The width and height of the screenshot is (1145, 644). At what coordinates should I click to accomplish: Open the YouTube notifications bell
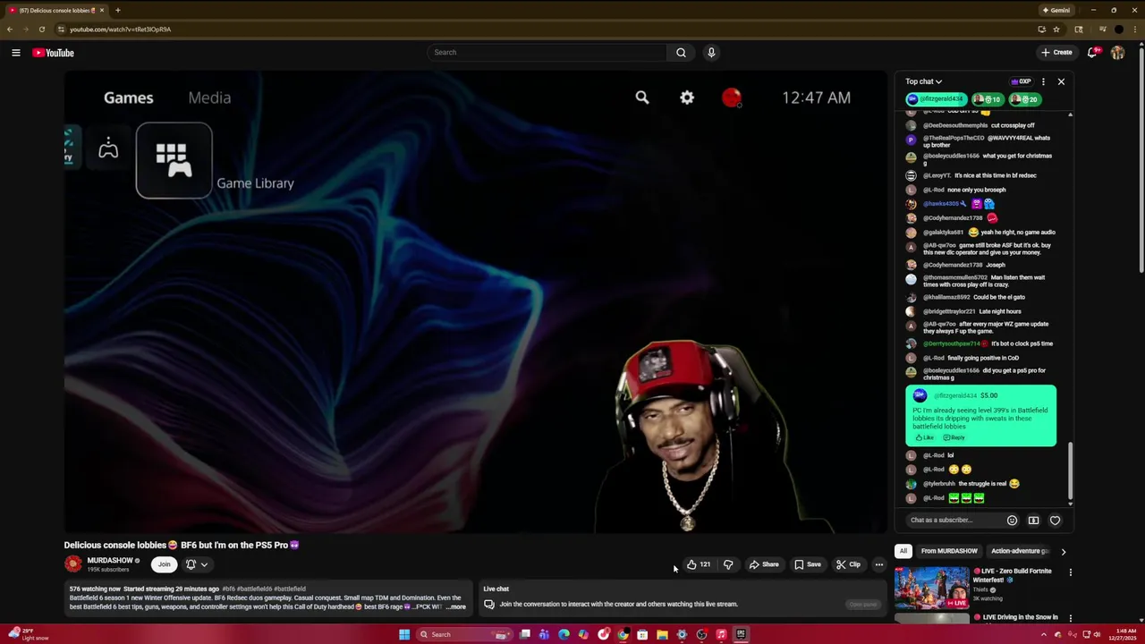[1092, 53]
